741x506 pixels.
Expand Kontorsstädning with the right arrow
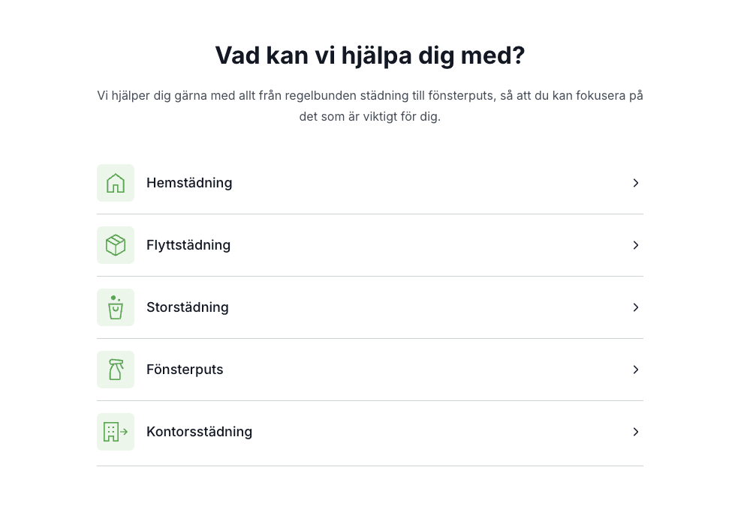pos(636,432)
